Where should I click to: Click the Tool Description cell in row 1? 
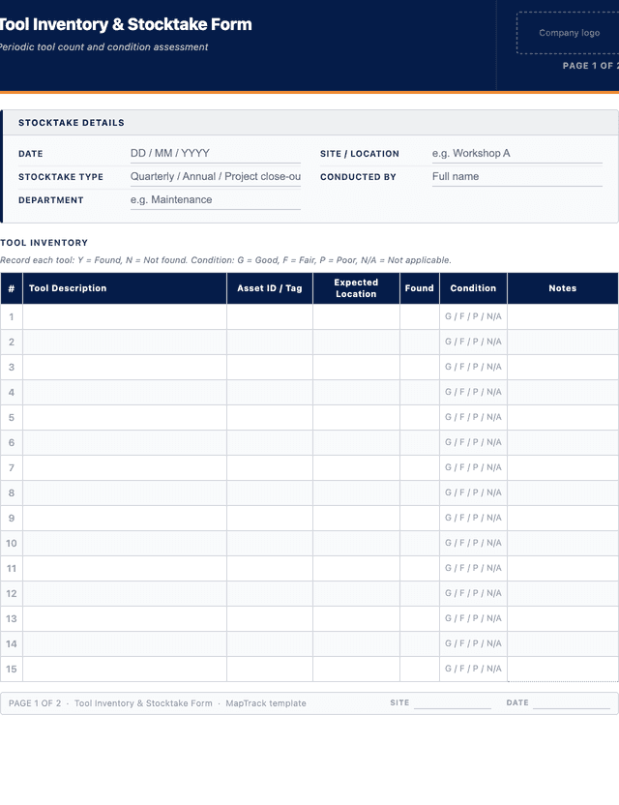(125, 316)
